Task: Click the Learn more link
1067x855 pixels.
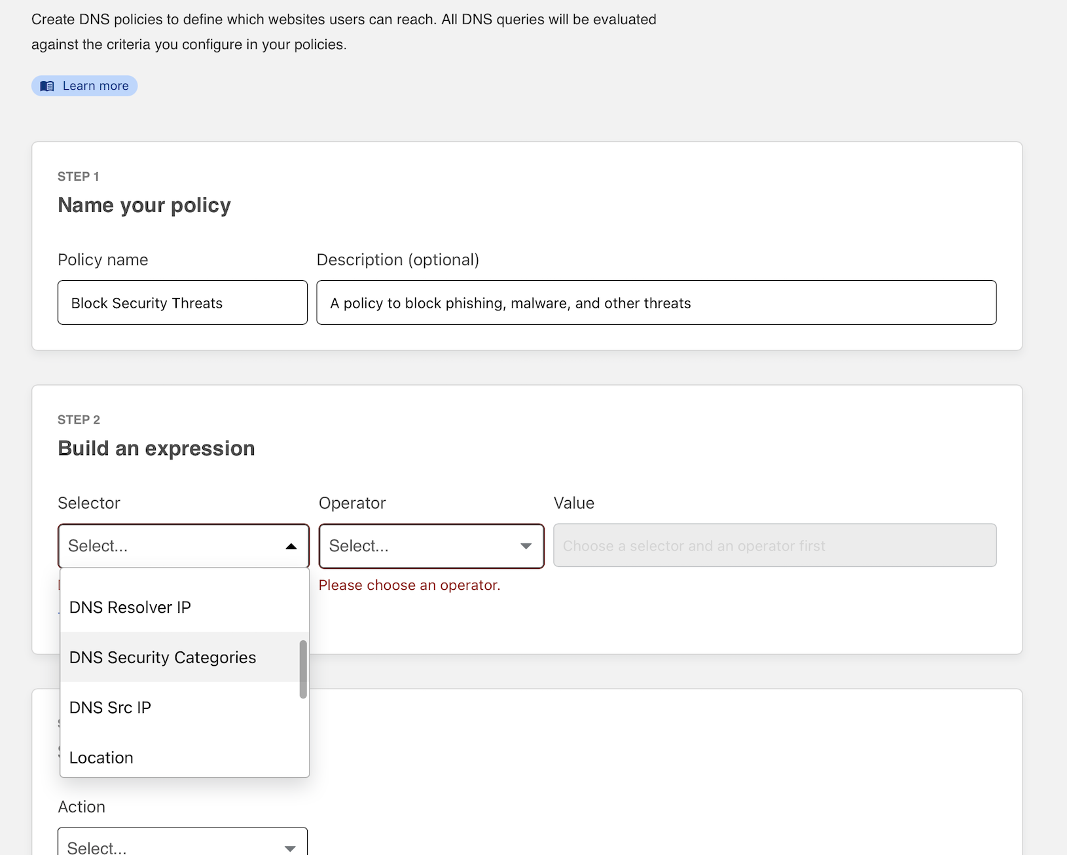Action: [95, 86]
